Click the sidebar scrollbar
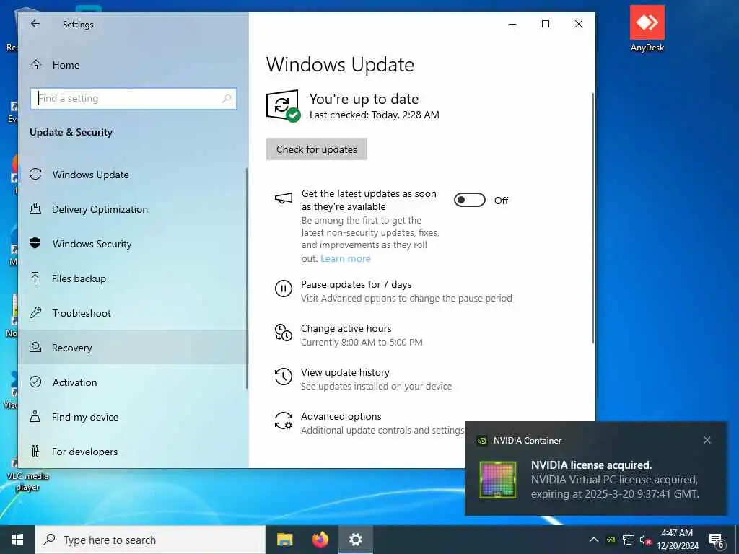 click(247, 278)
